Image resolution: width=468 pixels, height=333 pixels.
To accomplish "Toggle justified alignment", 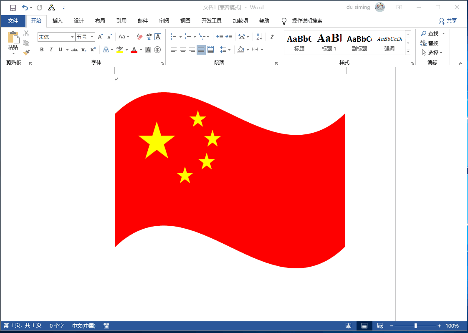I will click(201, 50).
